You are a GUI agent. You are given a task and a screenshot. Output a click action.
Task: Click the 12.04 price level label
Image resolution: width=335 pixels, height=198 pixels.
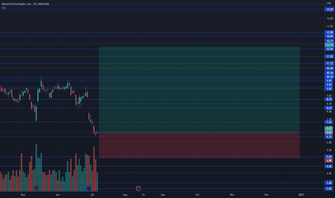coord(330,49)
